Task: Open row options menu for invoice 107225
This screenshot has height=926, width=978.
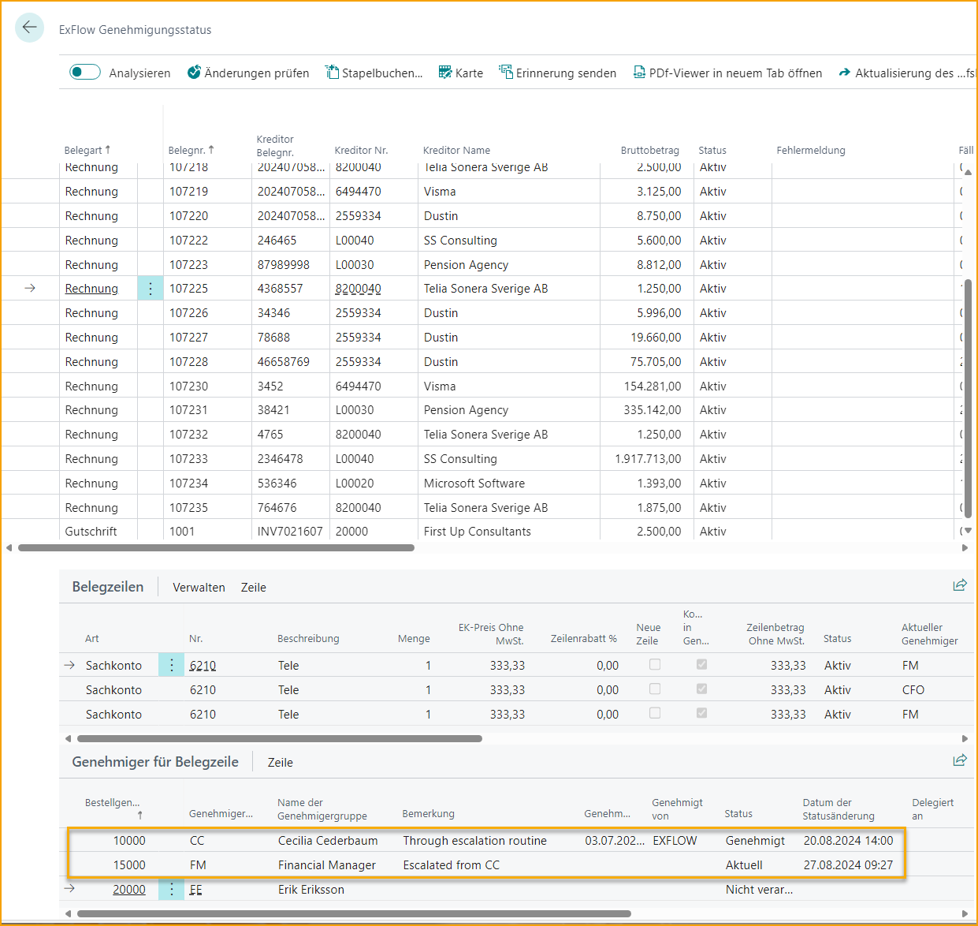Action: [x=150, y=288]
